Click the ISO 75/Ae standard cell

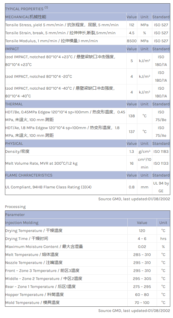[161, 132]
